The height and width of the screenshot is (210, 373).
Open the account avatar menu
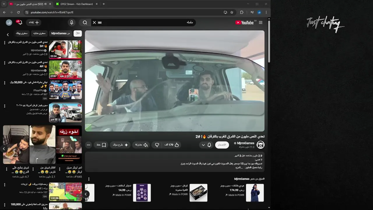click(9, 22)
